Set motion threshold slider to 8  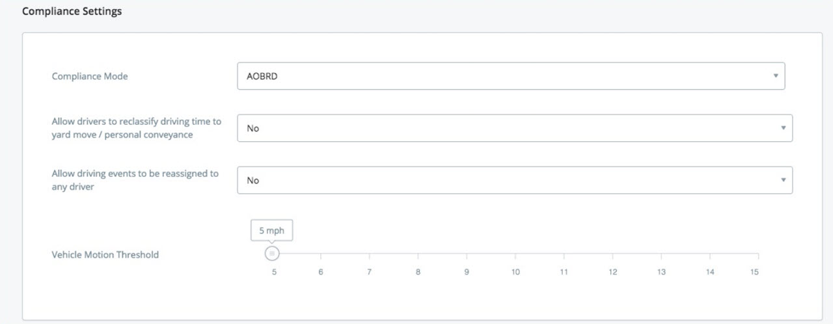pos(418,254)
